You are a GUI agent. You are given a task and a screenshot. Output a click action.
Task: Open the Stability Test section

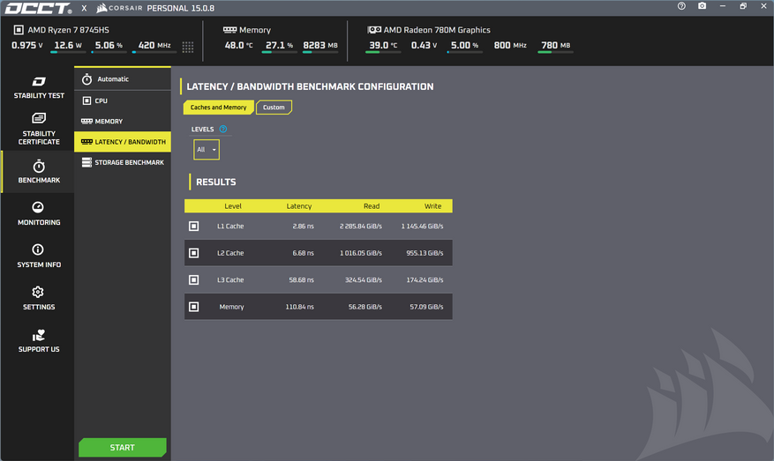click(x=39, y=88)
